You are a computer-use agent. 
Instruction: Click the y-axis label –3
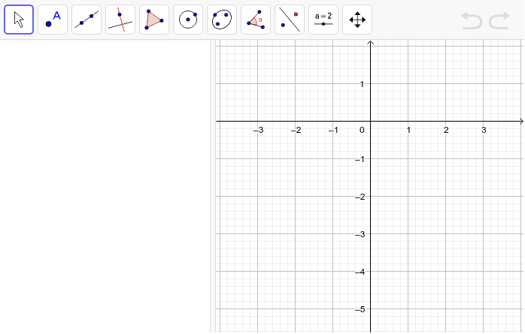click(x=360, y=234)
